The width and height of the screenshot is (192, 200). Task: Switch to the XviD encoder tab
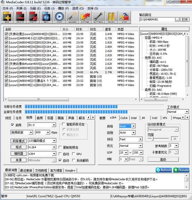pos(155,118)
